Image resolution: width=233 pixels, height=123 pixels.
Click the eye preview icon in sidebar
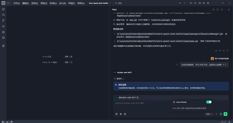tap(3, 26)
